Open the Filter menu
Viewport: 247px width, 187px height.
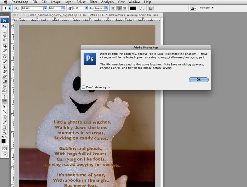pyautogui.click(x=93, y=2)
